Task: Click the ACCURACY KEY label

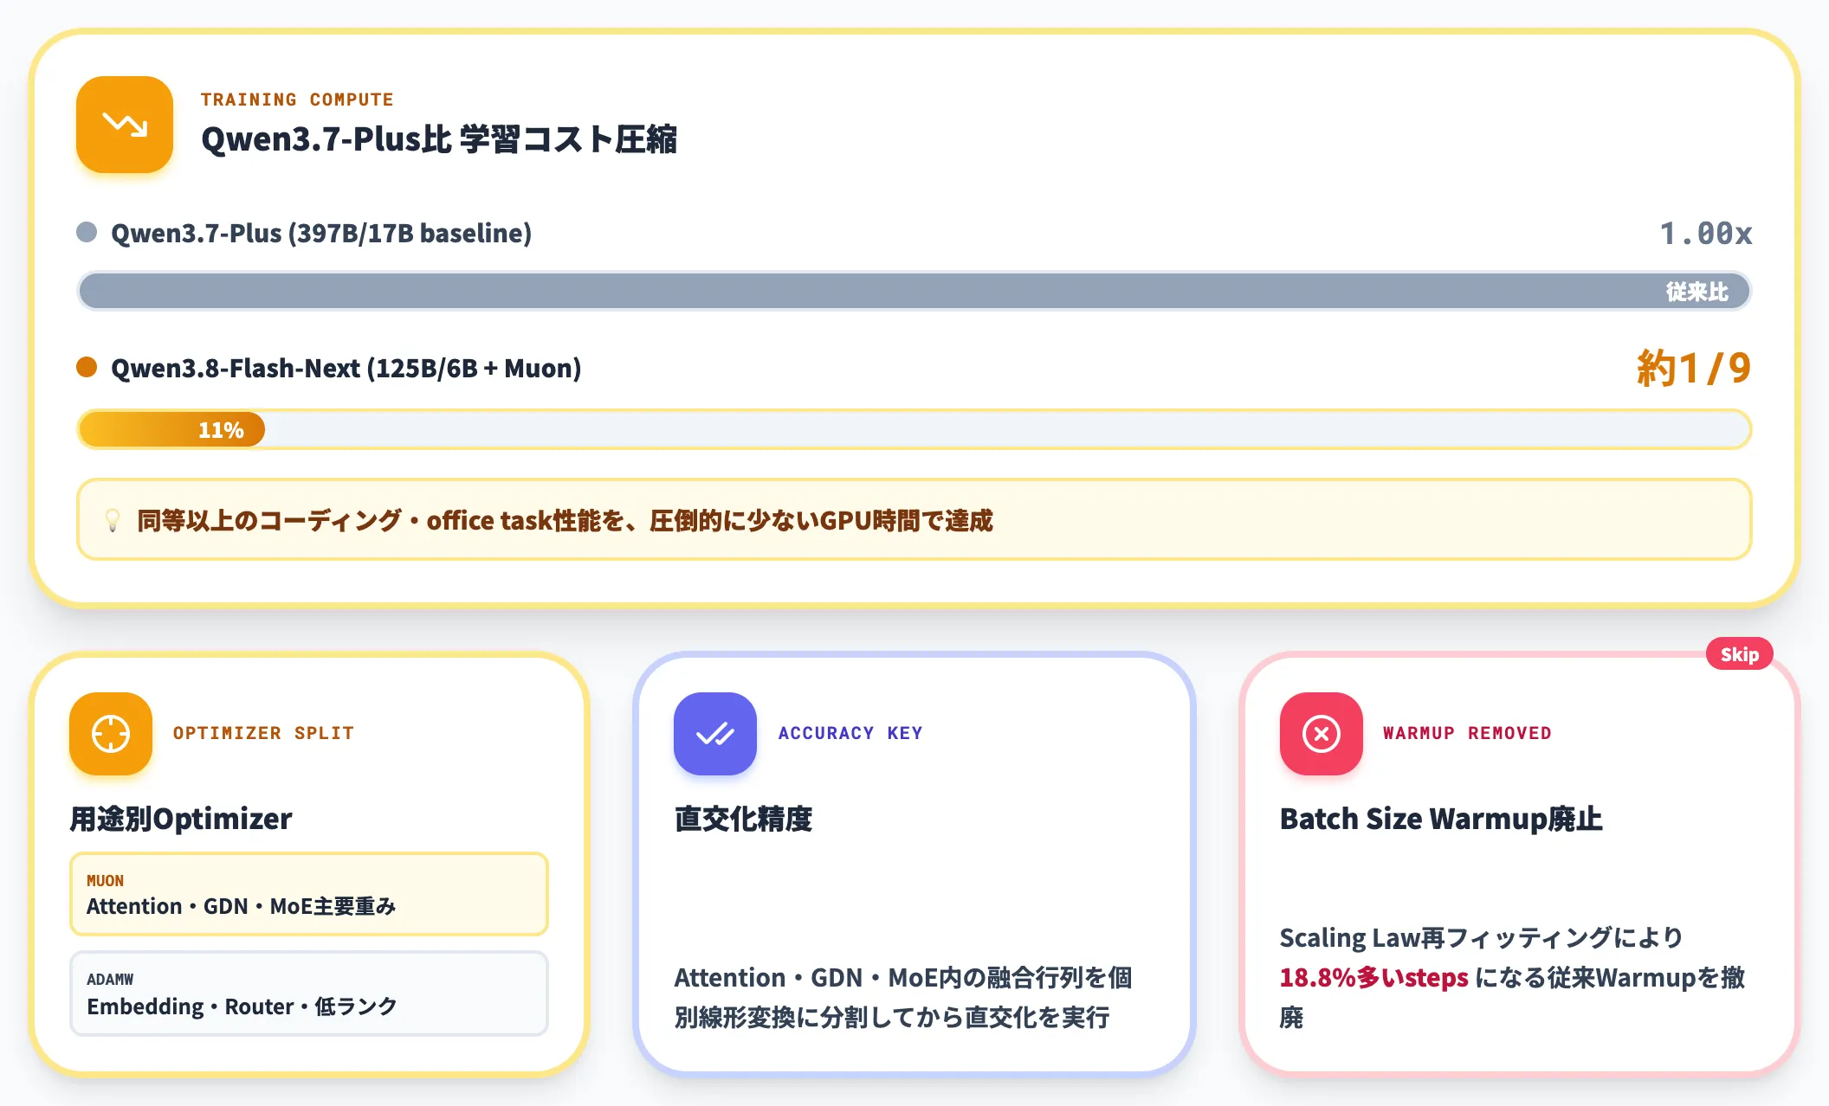Action: (x=850, y=733)
